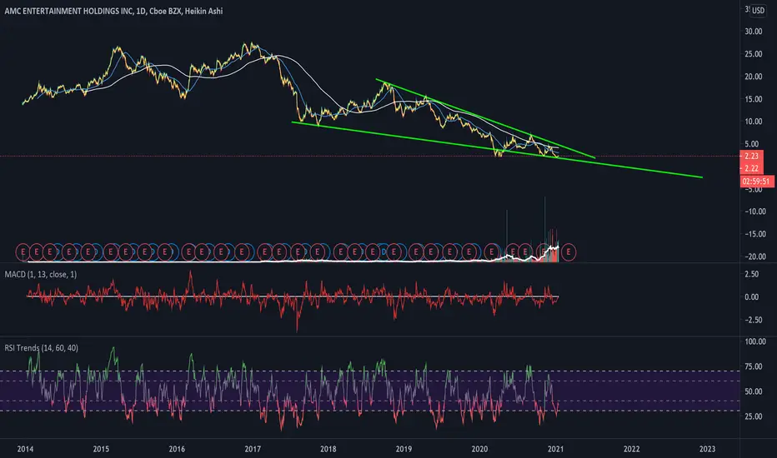Image resolution: width=777 pixels, height=458 pixels.
Task: Click the 15.00 price axis value
Action: click(753, 99)
